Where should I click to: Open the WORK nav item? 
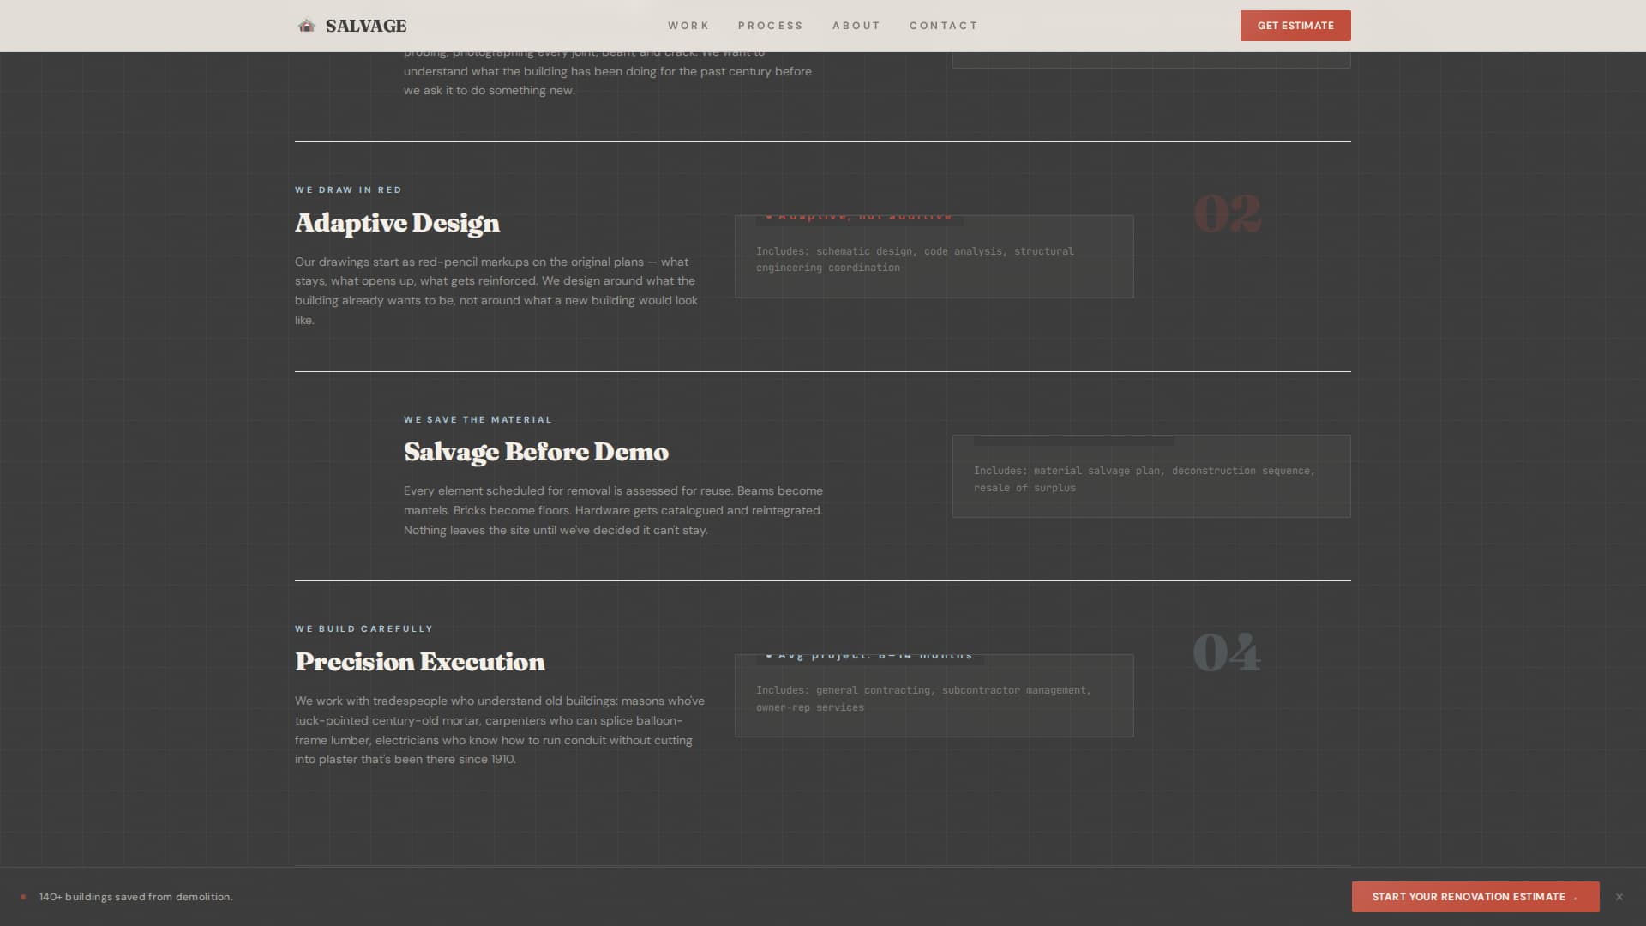pos(688,26)
